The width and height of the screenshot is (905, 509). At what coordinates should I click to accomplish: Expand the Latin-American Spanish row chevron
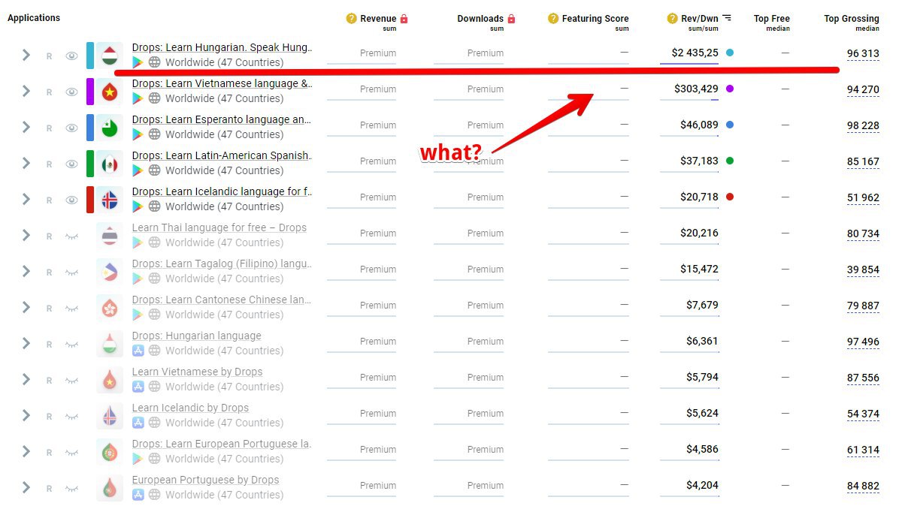[26, 163]
